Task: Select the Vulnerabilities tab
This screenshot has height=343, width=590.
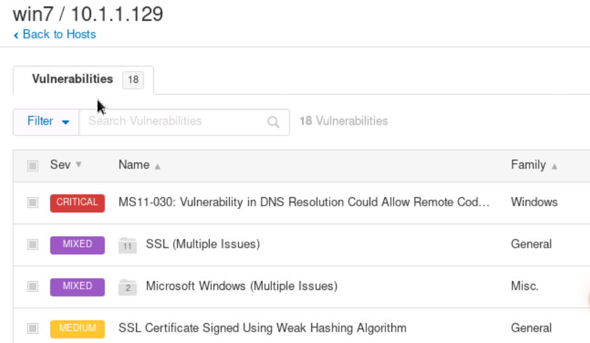Action: point(72,79)
